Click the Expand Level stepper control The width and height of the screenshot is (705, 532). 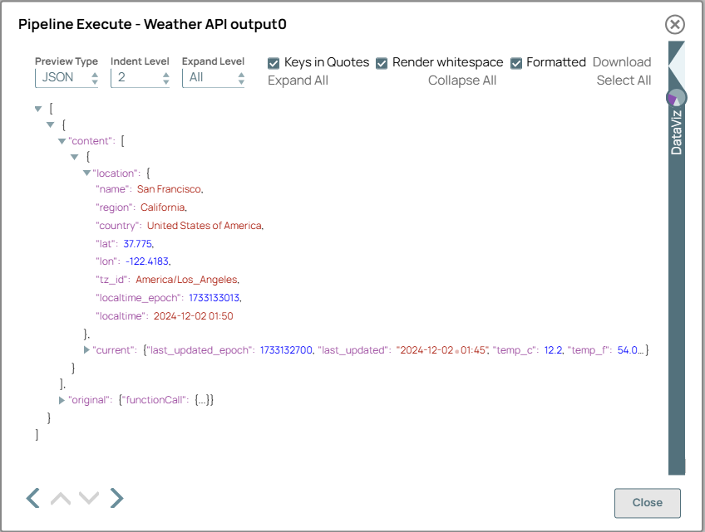point(239,76)
